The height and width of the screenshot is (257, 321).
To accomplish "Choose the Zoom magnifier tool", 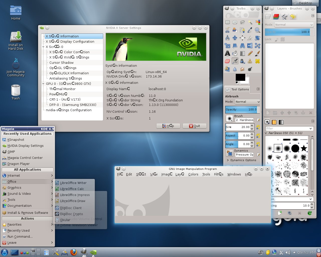I will (257, 30).
